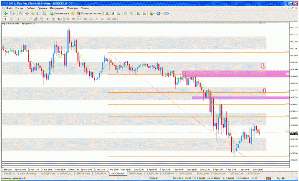Switch to the GBPJPY,Daily chart tab
This screenshot has width=299, height=181.
tap(135, 173)
